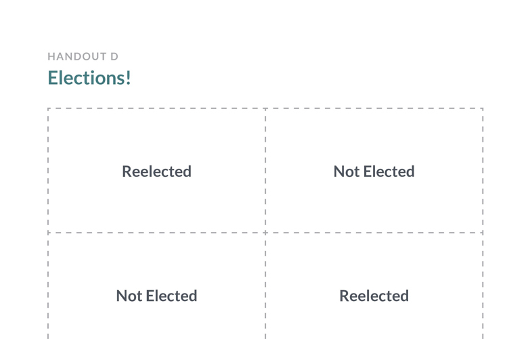Click the exclamation mark in Elections! title
Viewport: 528px width, 339px height.
[128, 78]
